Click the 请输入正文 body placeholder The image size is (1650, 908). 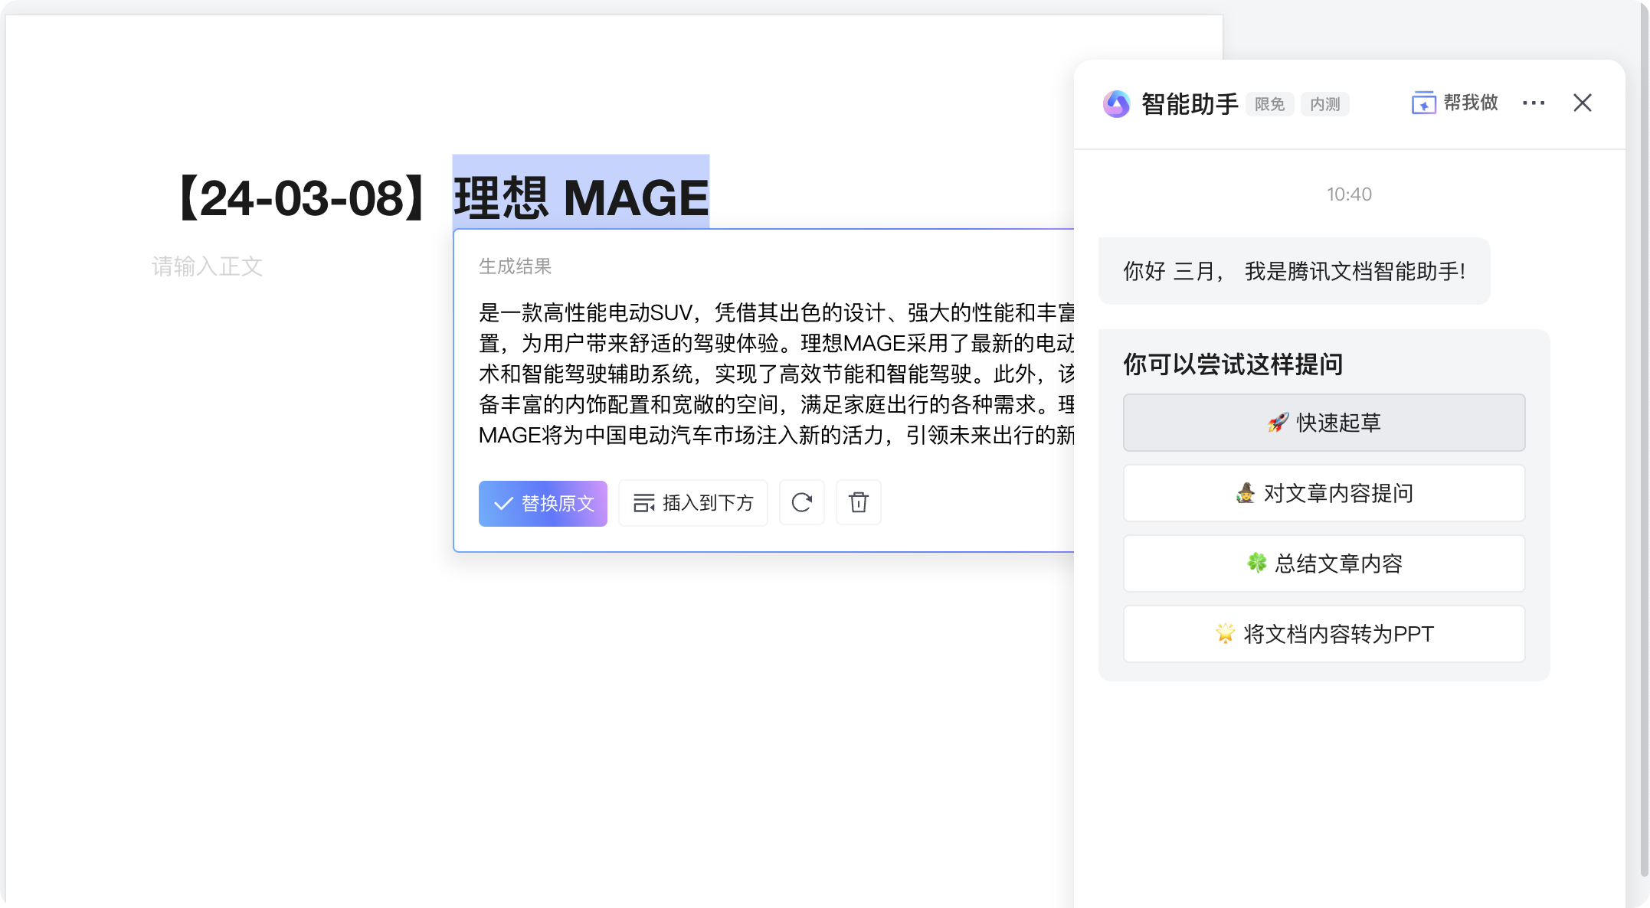click(208, 266)
